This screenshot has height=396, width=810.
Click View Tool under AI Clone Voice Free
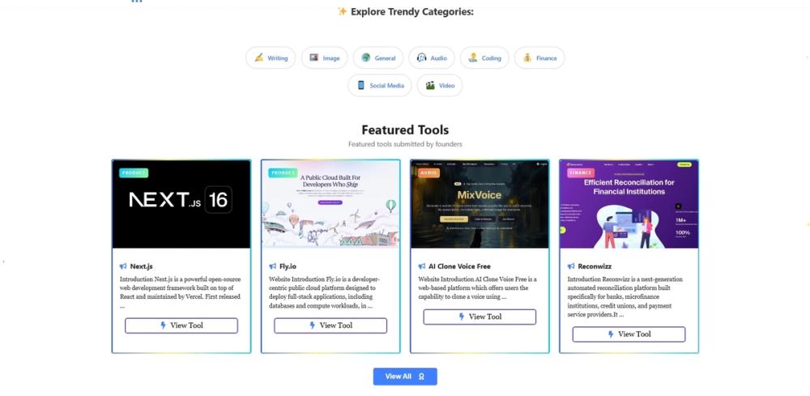(480, 317)
